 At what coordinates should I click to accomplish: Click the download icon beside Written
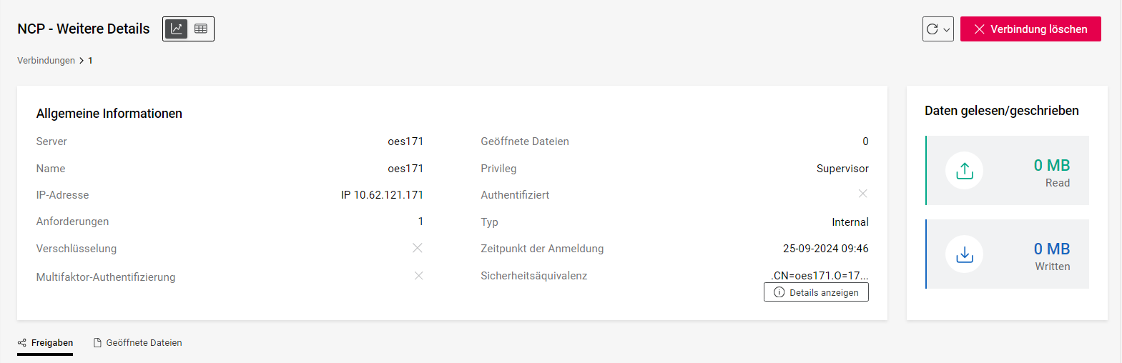[964, 254]
